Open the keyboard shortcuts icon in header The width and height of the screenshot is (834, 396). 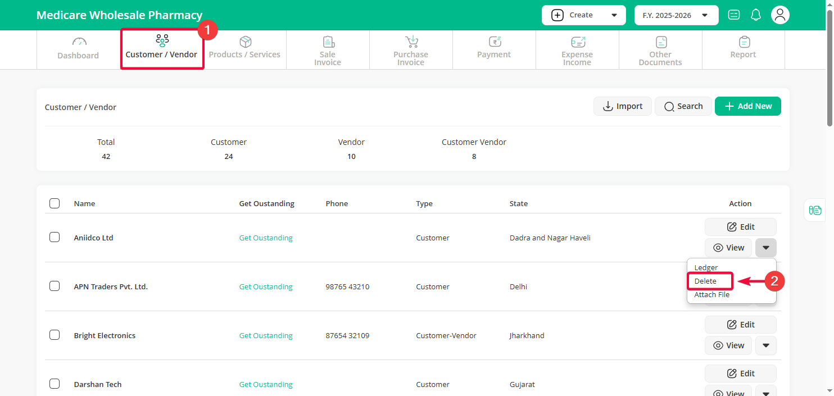pyautogui.click(x=734, y=15)
